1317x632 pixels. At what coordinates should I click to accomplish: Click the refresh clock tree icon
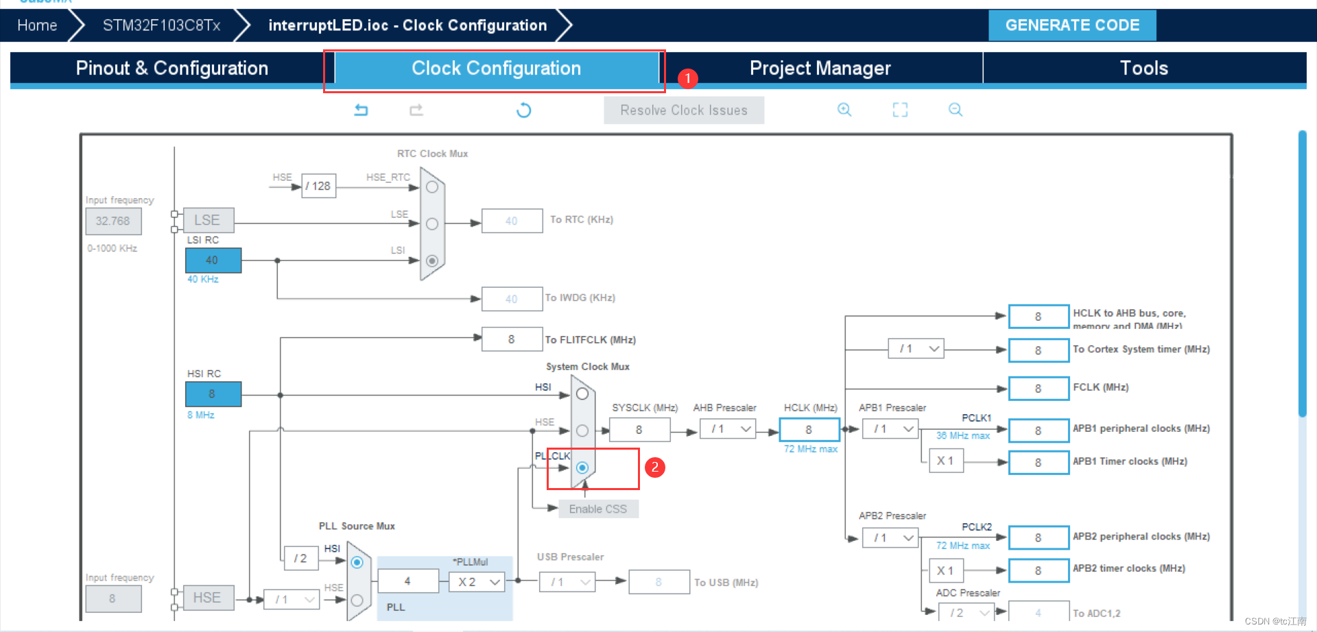[523, 110]
